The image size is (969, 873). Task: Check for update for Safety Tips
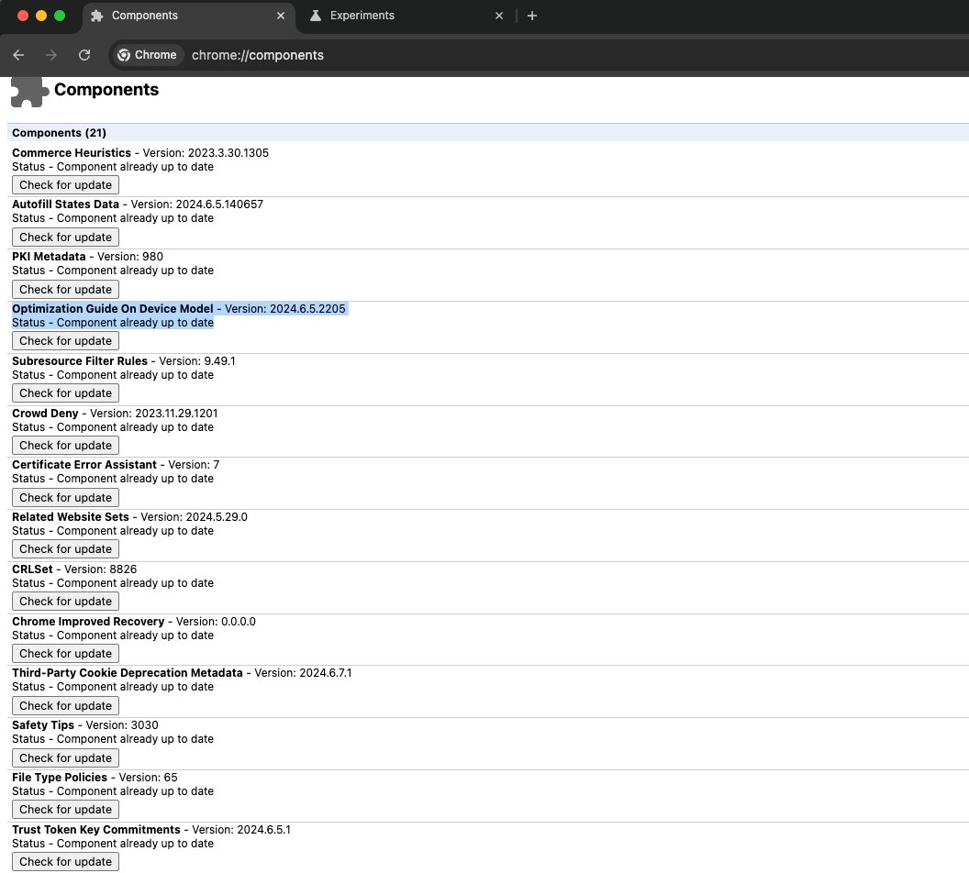65,757
